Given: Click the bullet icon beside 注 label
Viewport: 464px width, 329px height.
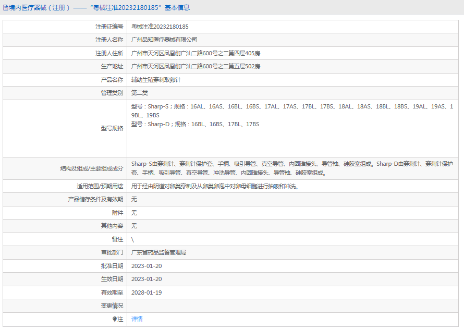Looking at the screenshot, I should [115, 319].
